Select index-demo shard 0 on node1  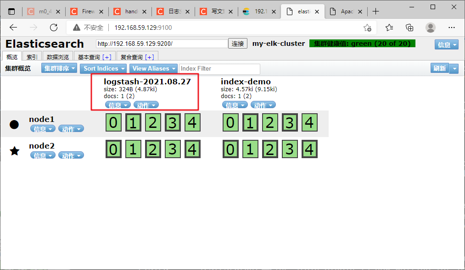pos(230,122)
